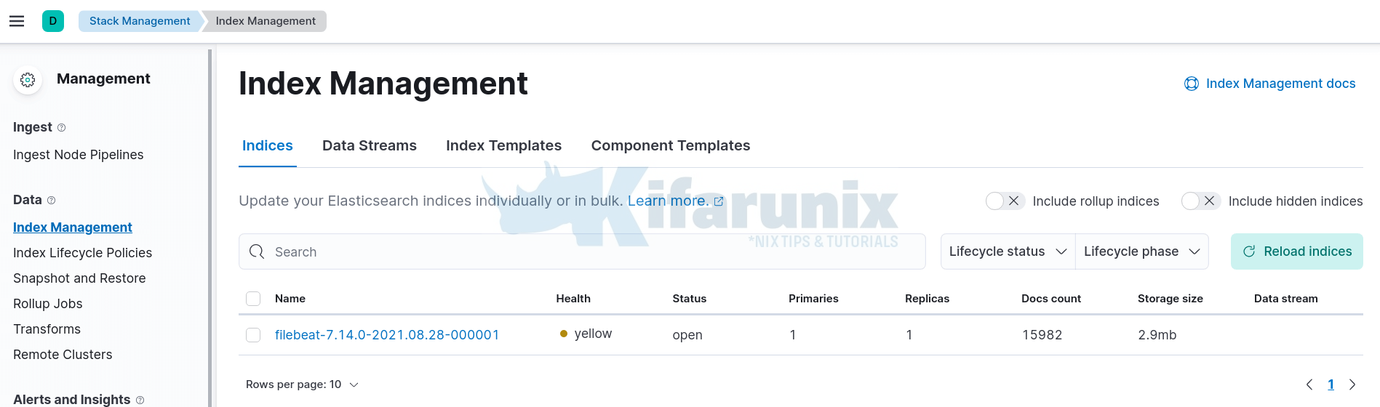This screenshot has width=1380, height=407.
Task: Open the hamburger navigation menu
Action: click(17, 21)
